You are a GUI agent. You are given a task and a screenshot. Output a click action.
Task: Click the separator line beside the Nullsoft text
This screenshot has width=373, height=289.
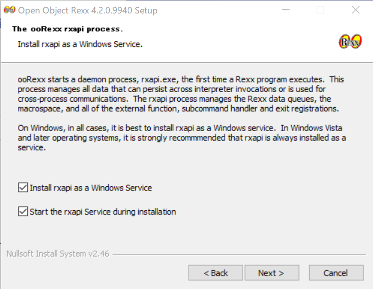coord(240,254)
